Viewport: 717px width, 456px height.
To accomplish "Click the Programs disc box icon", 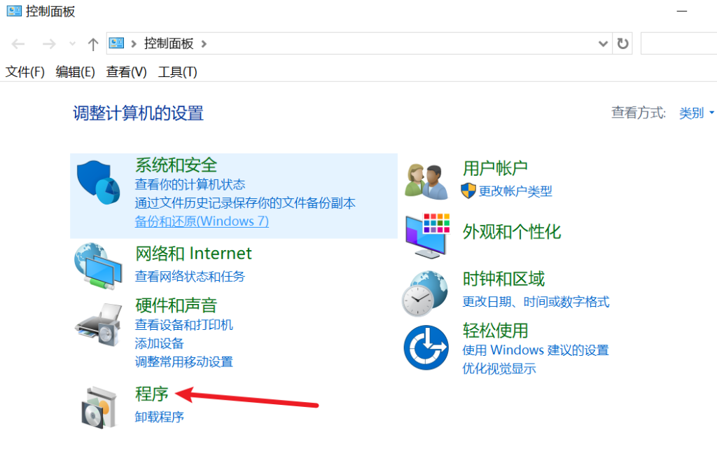I will tap(99, 408).
